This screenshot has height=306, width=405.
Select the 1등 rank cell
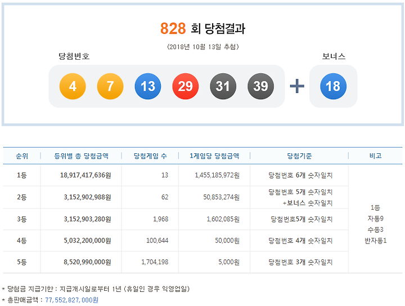click(x=22, y=175)
